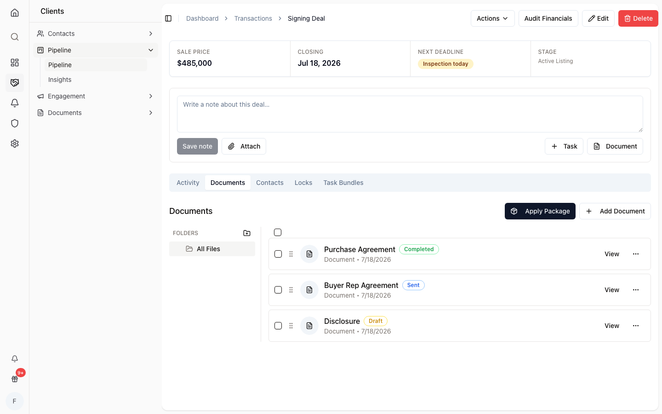Add a new Task
This screenshot has width=662, height=414.
point(564,146)
